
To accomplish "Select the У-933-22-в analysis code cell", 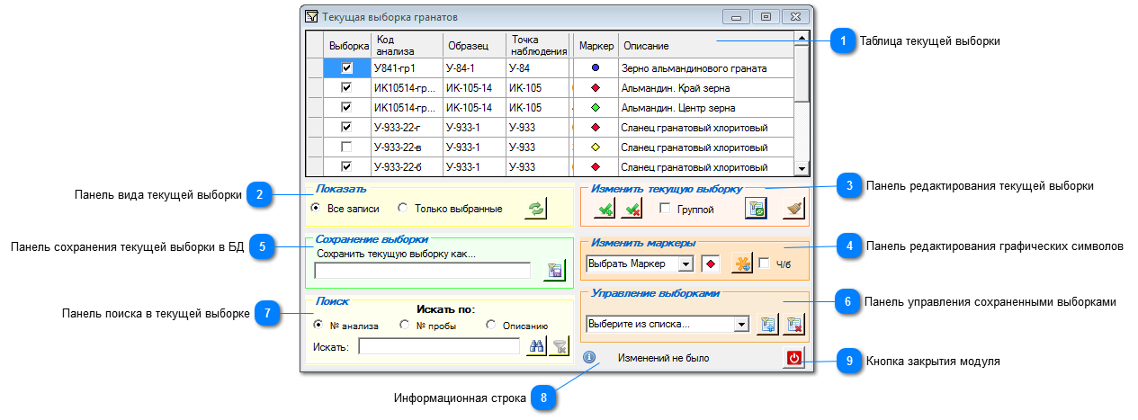I will click(x=408, y=147).
